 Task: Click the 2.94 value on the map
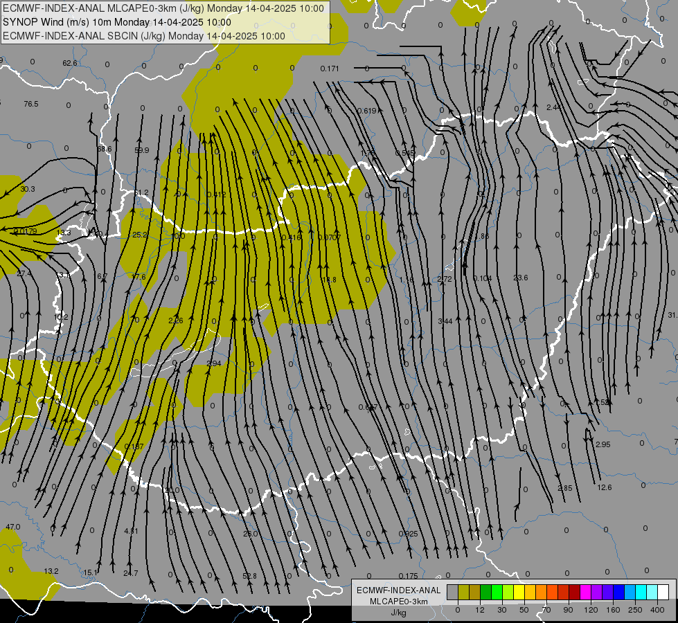214,363
